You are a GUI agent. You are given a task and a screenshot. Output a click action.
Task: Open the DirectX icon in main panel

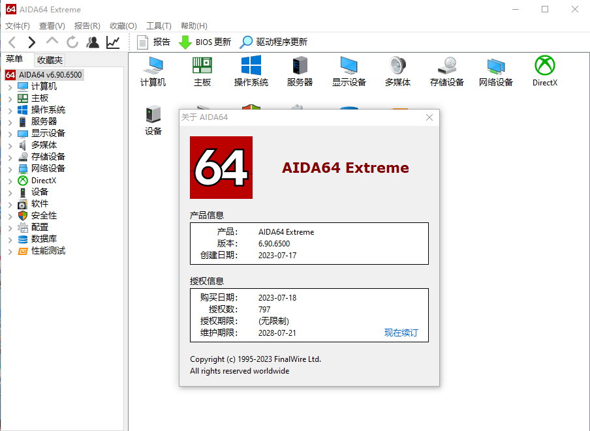[x=545, y=72]
